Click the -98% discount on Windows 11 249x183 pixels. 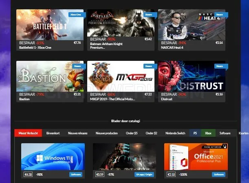(x=40, y=174)
